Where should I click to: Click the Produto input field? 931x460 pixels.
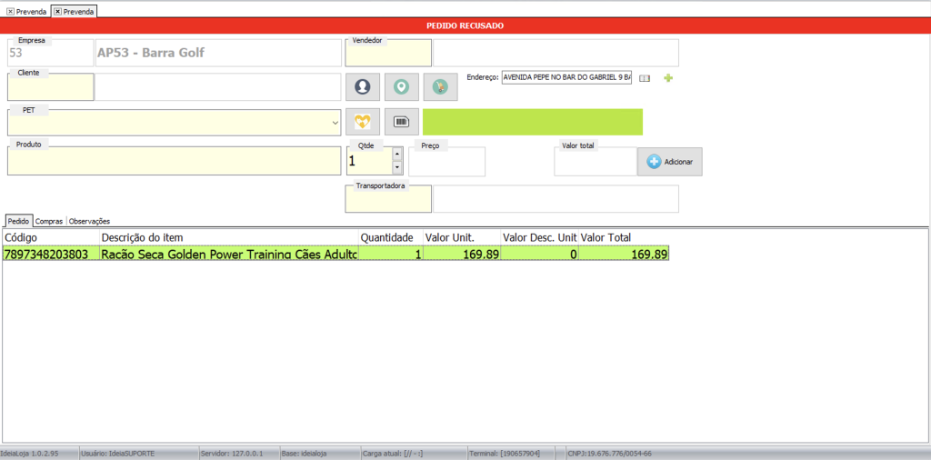(x=173, y=161)
